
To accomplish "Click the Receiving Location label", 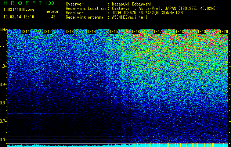I will (86, 8).
